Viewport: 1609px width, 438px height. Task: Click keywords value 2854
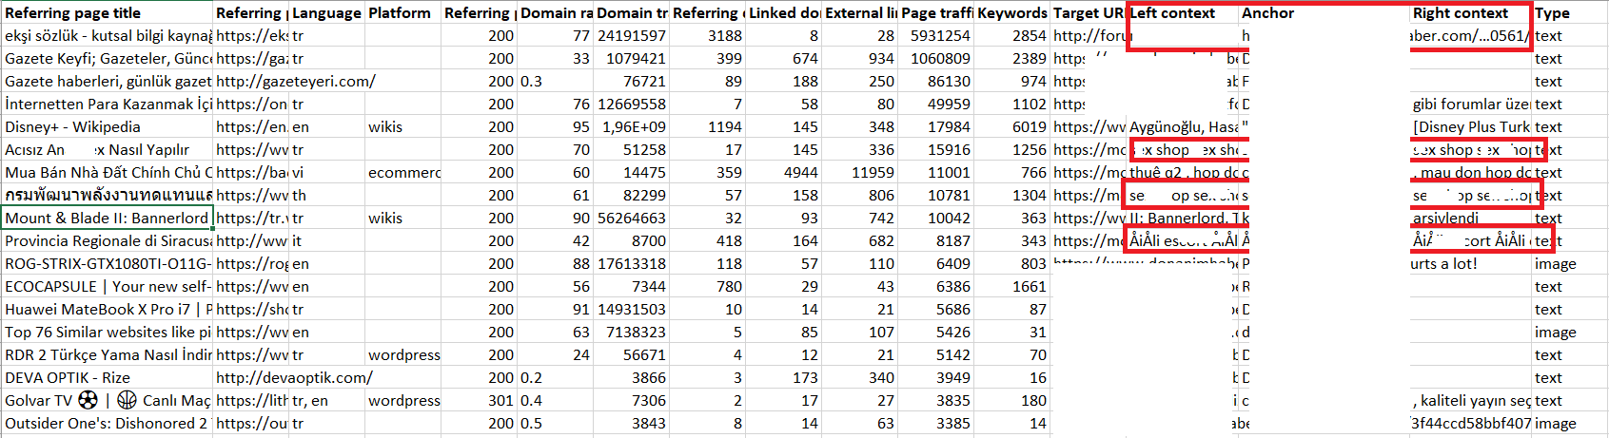(1011, 35)
